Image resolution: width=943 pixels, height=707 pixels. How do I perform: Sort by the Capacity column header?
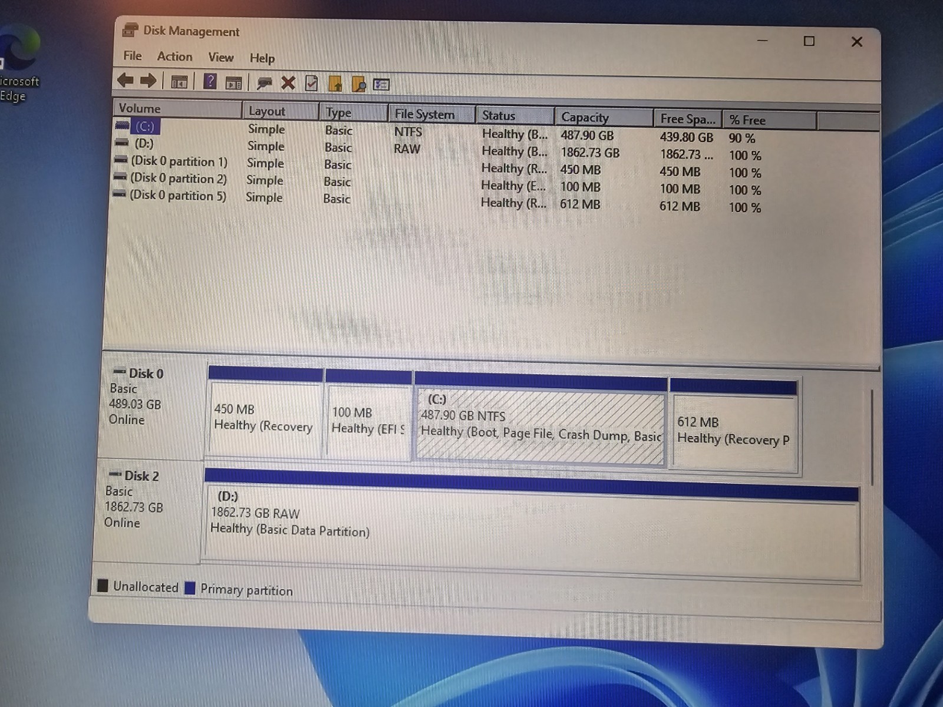point(604,117)
